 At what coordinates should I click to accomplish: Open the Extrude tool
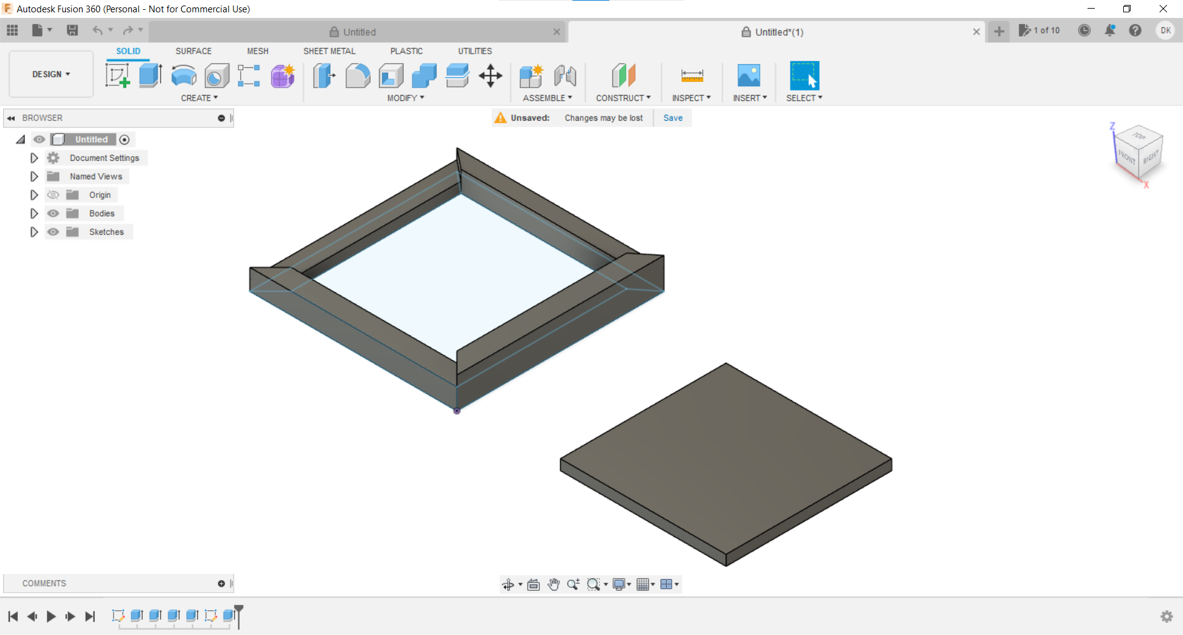(x=150, y=75)
